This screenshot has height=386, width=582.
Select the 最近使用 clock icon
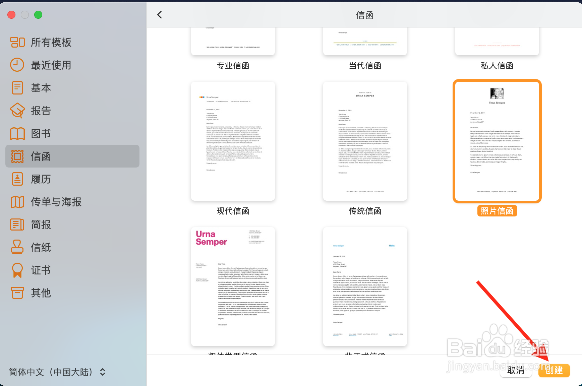(x=17, y=65)
